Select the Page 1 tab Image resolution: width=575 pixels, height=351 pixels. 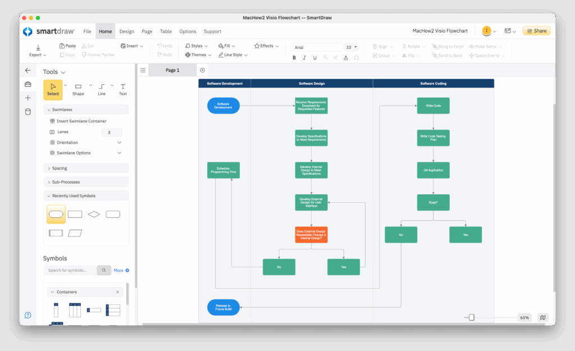[x=172, y=70]
